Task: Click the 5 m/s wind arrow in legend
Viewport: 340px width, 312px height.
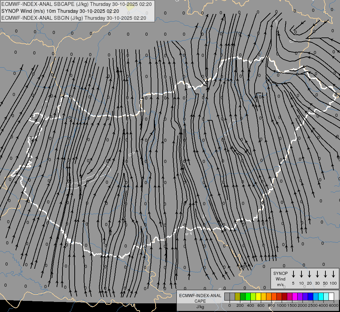Action: pyautogui.click(x=293, y=274)
